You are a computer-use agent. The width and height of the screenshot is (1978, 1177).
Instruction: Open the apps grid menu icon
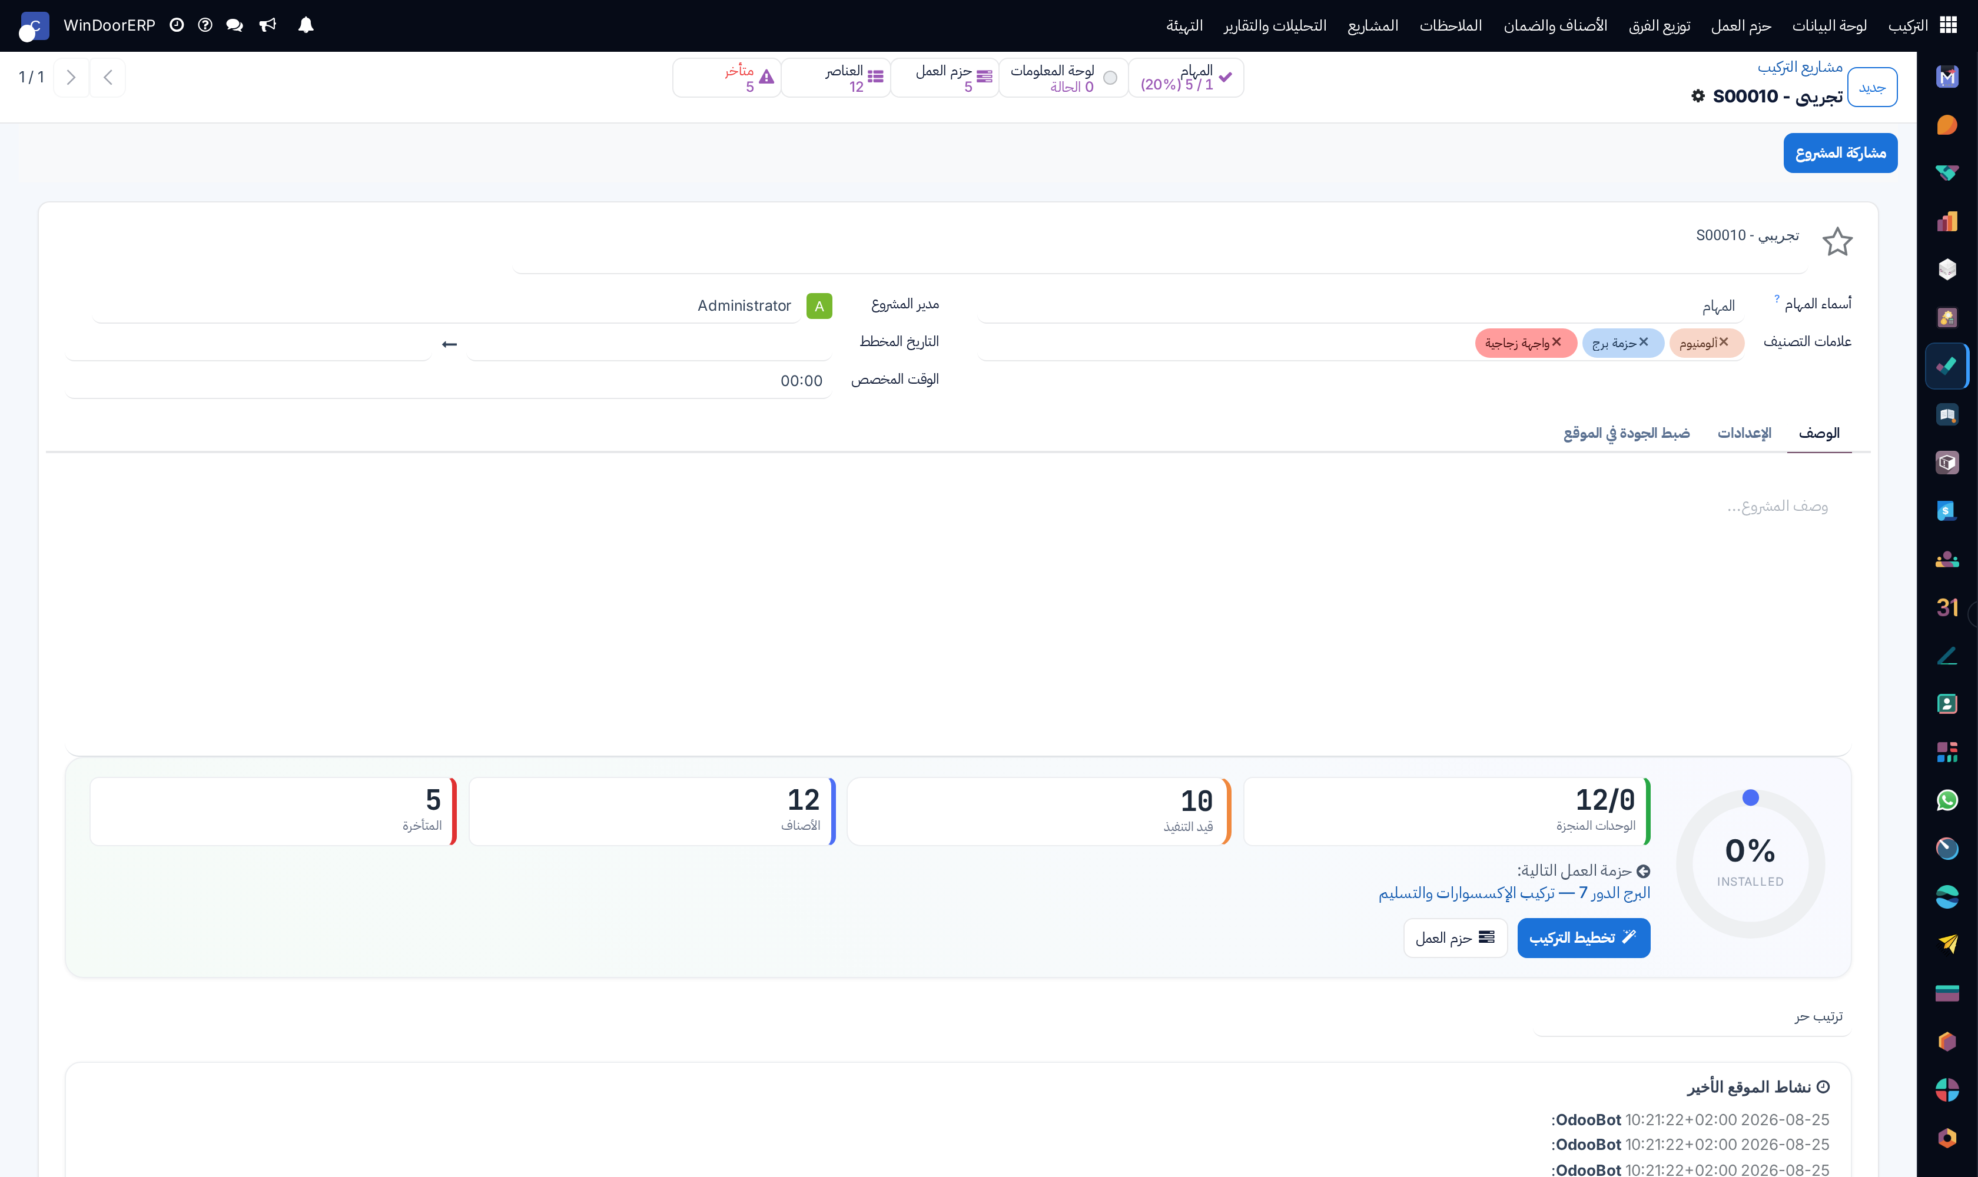(x=1948, y=25)
